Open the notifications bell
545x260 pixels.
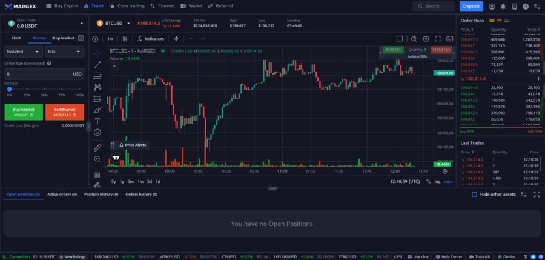pyautogui.click(x=503, y=6)
